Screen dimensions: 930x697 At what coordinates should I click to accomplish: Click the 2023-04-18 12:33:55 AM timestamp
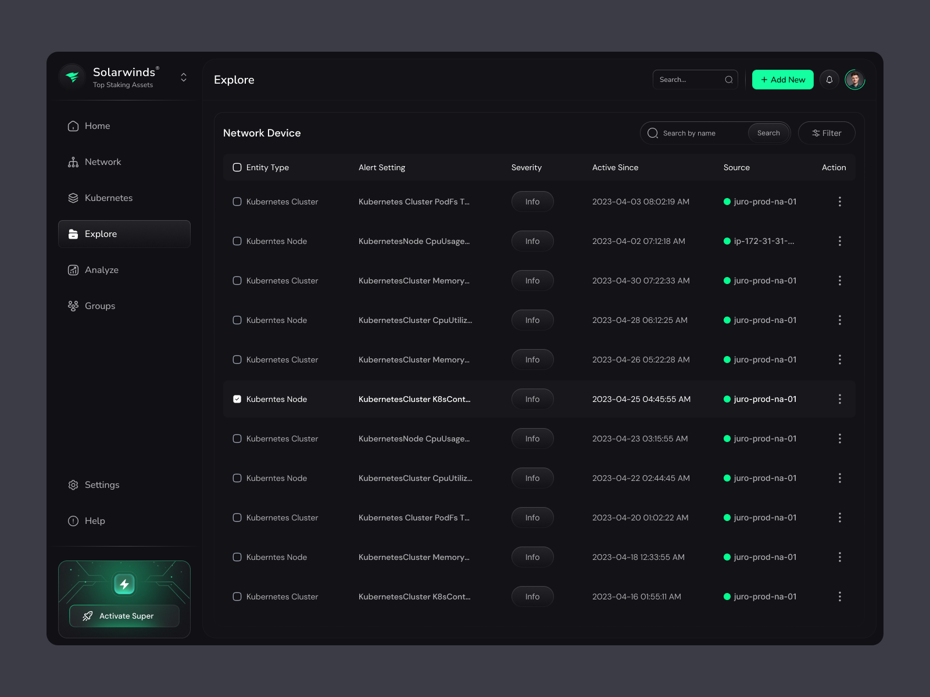point(638,557)
